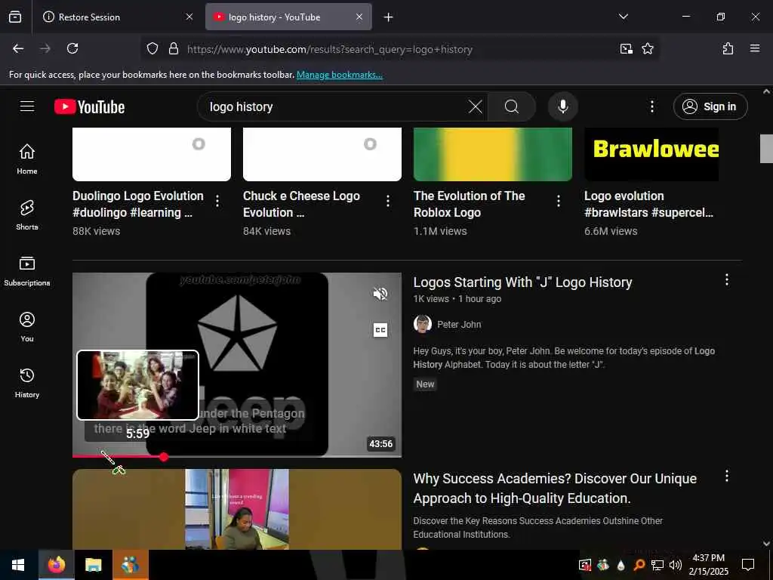
Task: Show site security padlock information
Action: [x=173, y=48]
